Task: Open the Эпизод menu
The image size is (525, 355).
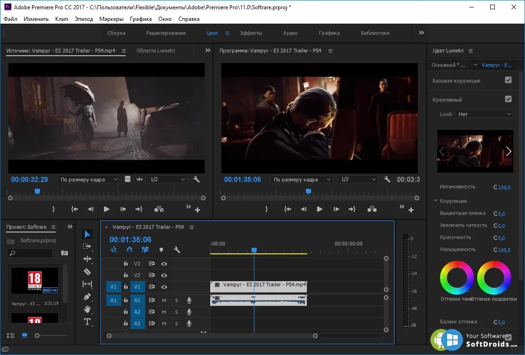Action: 84,19
